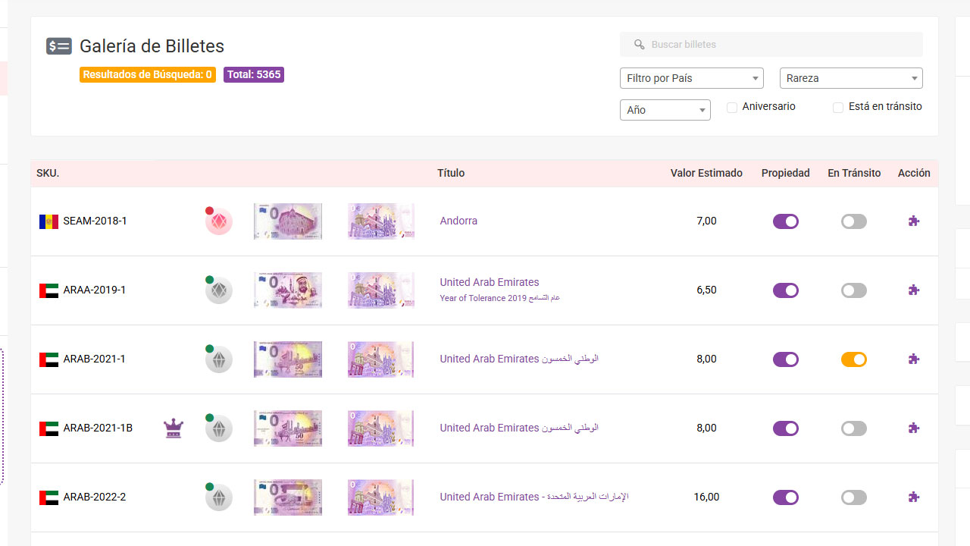Click the Andorra flag icon next to SEAM-2018-1
The image size is (970, 546).
coord(48,221)
